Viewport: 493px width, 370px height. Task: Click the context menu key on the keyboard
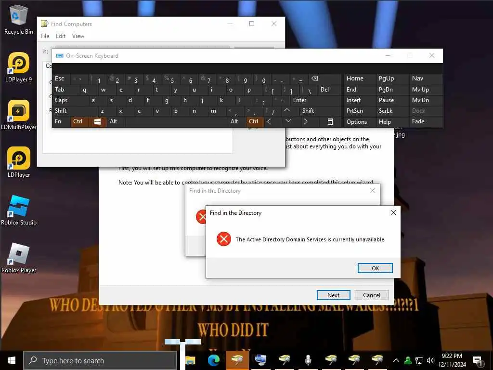click(x=330, y=122)
